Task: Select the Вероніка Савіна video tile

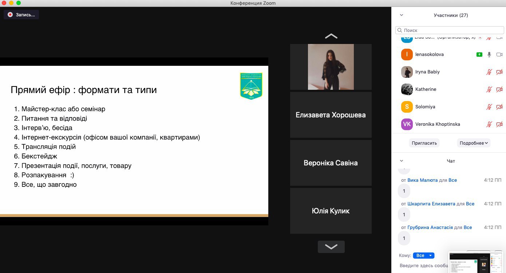Action: pyautogui.click(x=331, y=163)
